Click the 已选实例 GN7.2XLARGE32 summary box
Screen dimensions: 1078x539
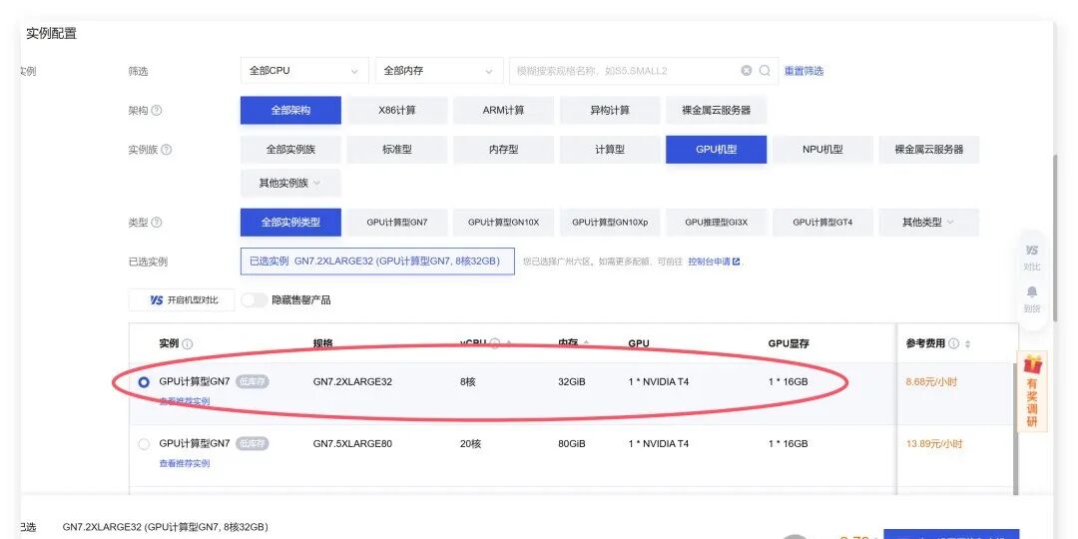point(377,262)
